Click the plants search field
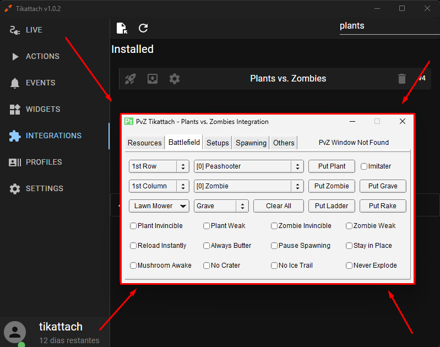The width and height of the screenshot is (440, 347). [x=389, y=26]
